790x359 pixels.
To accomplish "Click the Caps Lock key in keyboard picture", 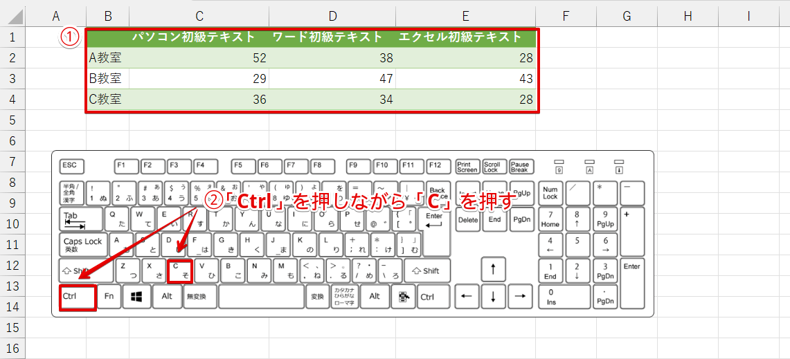I will pos(82,245).
